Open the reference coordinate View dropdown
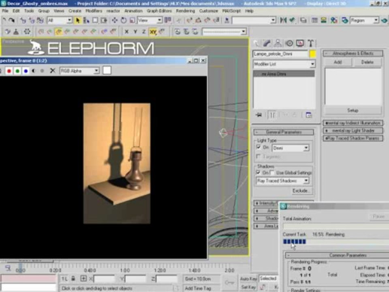The height and width of the screenshot is (292, 389). click(x=150, y=20)
